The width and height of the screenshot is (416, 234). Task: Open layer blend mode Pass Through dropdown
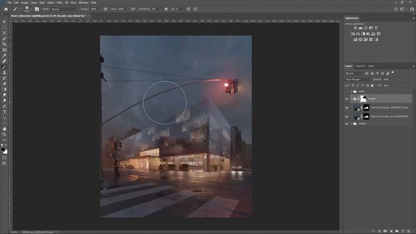[357, 79]
